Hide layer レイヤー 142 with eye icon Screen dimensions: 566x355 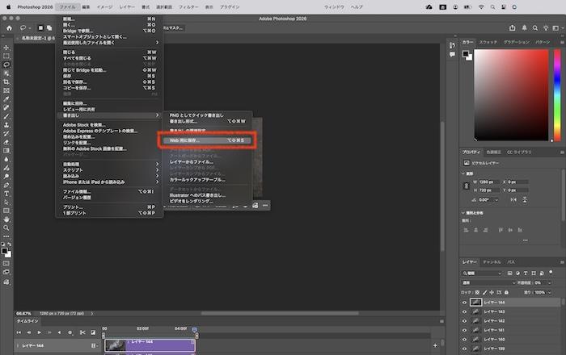coord(464,321)
